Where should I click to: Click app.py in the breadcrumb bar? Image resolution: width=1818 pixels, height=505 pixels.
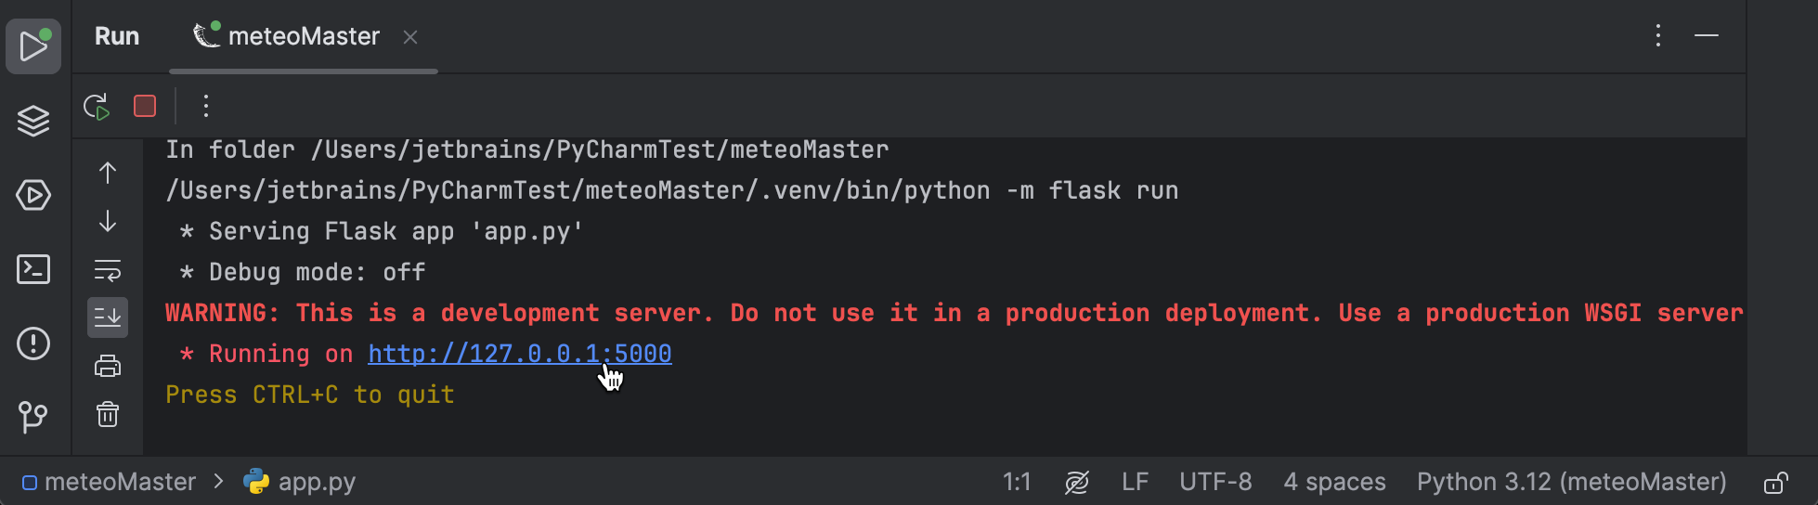coord(316,483)
